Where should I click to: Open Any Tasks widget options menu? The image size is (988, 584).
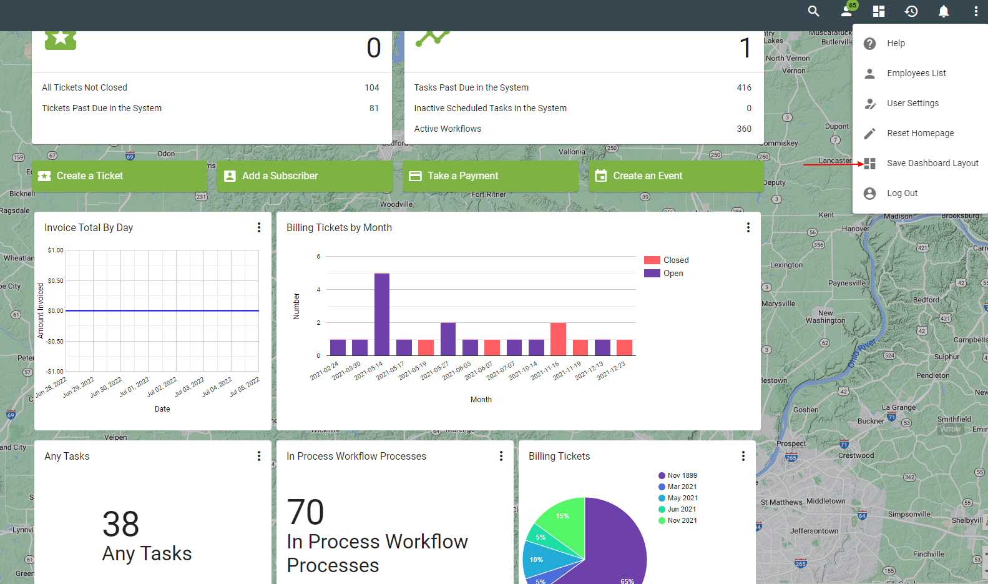point(259,456)
